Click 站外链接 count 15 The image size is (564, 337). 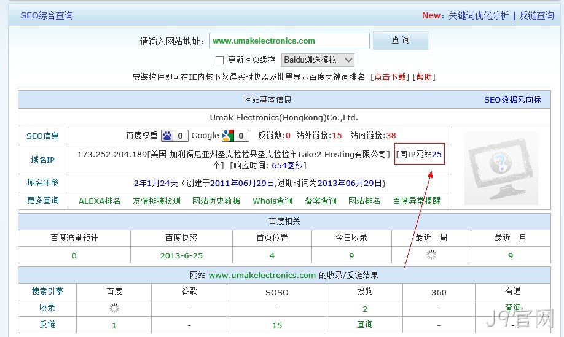pos(337,136)
